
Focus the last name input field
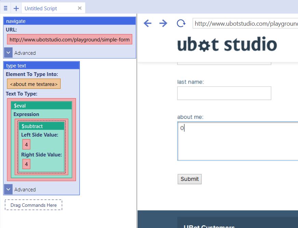point(224,93)
